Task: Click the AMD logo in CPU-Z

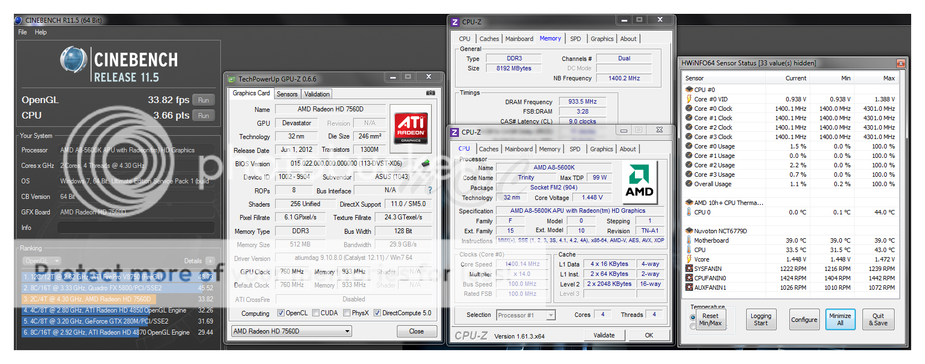Action: point(639,183)
